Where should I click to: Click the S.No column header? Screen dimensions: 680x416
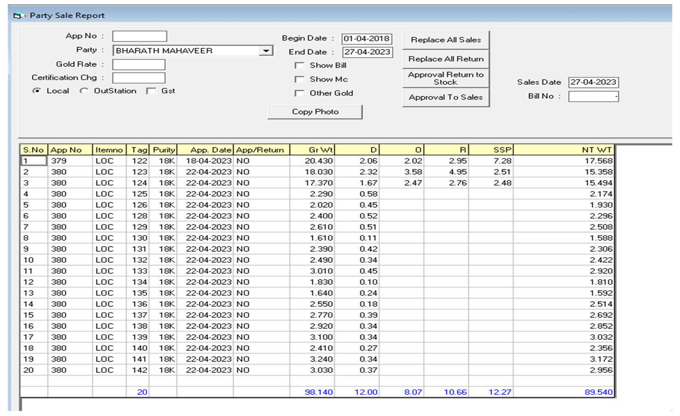[34, 150]
